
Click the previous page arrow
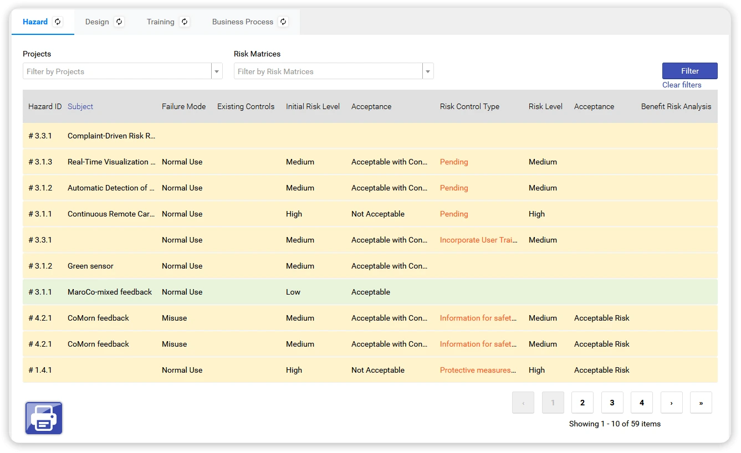point(523,403)
